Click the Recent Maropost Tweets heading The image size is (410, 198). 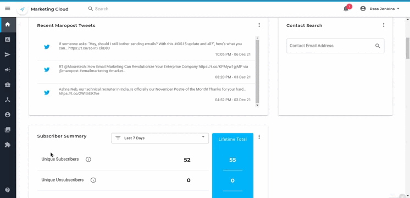[66, 25]
